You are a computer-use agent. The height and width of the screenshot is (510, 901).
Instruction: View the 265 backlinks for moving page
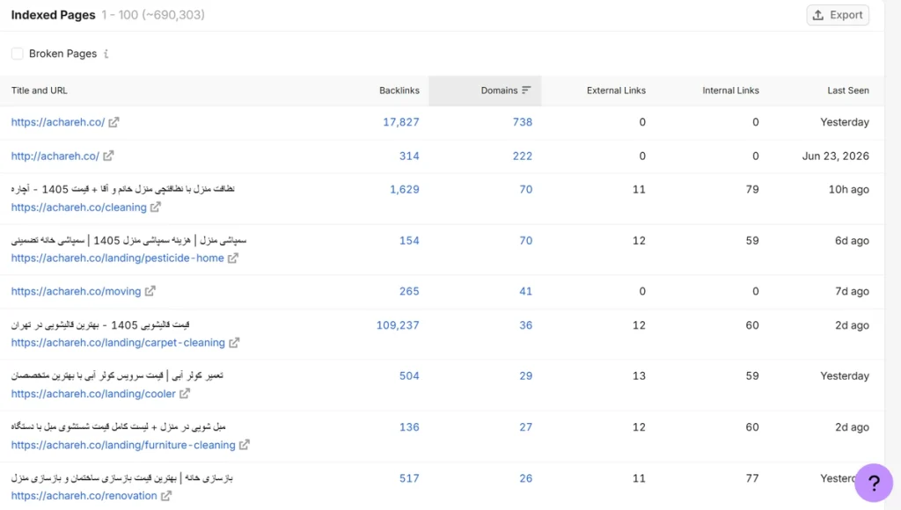(x=409, y=291)
